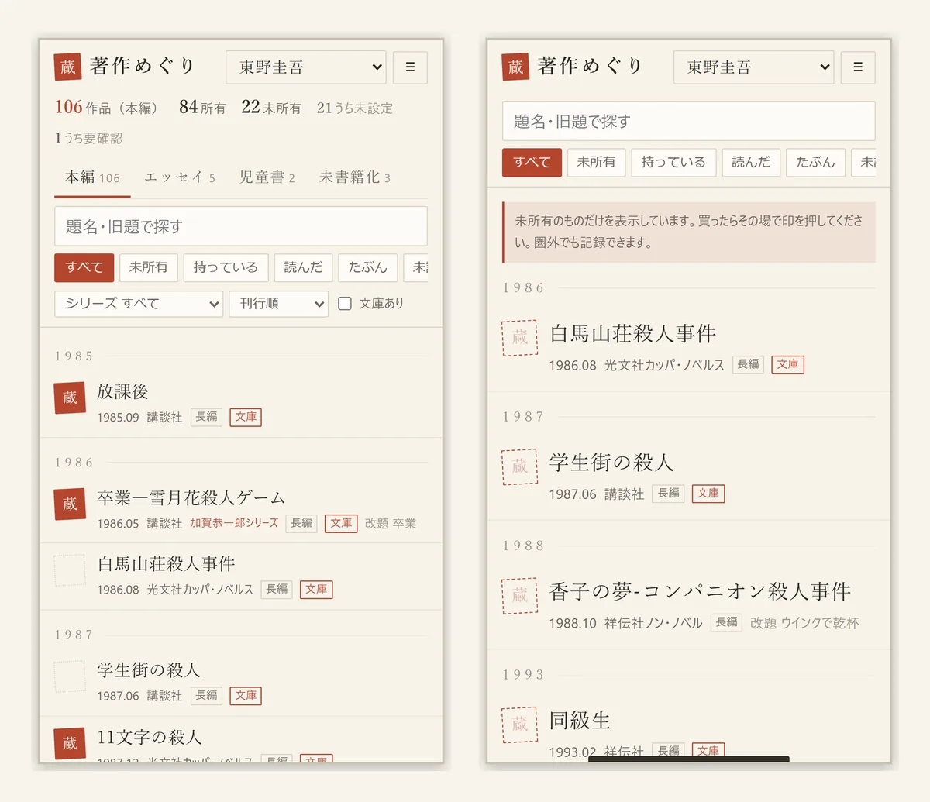Filter by 未所有 on right screen

pyautogui.click(x=596, y=163)
